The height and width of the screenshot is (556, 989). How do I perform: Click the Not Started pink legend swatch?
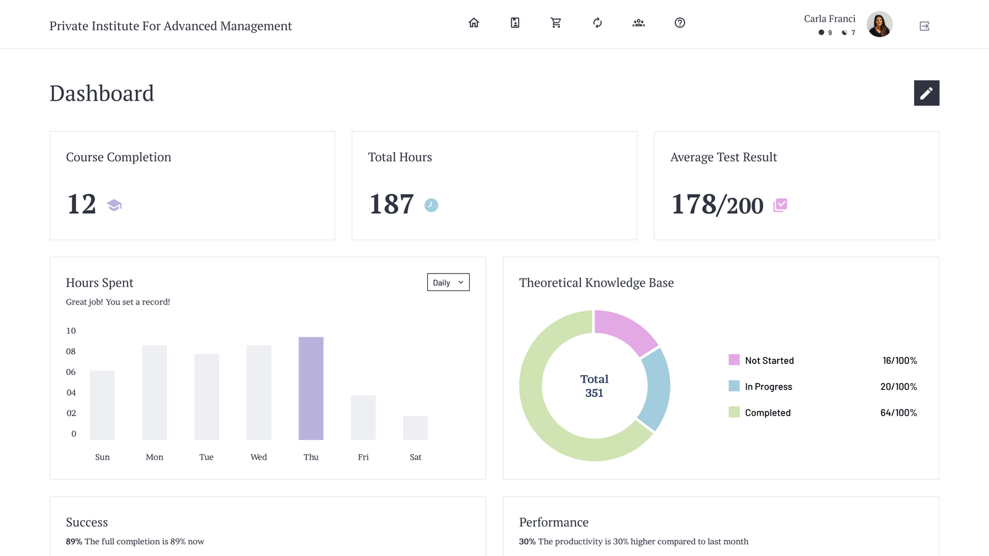point(734,360)
